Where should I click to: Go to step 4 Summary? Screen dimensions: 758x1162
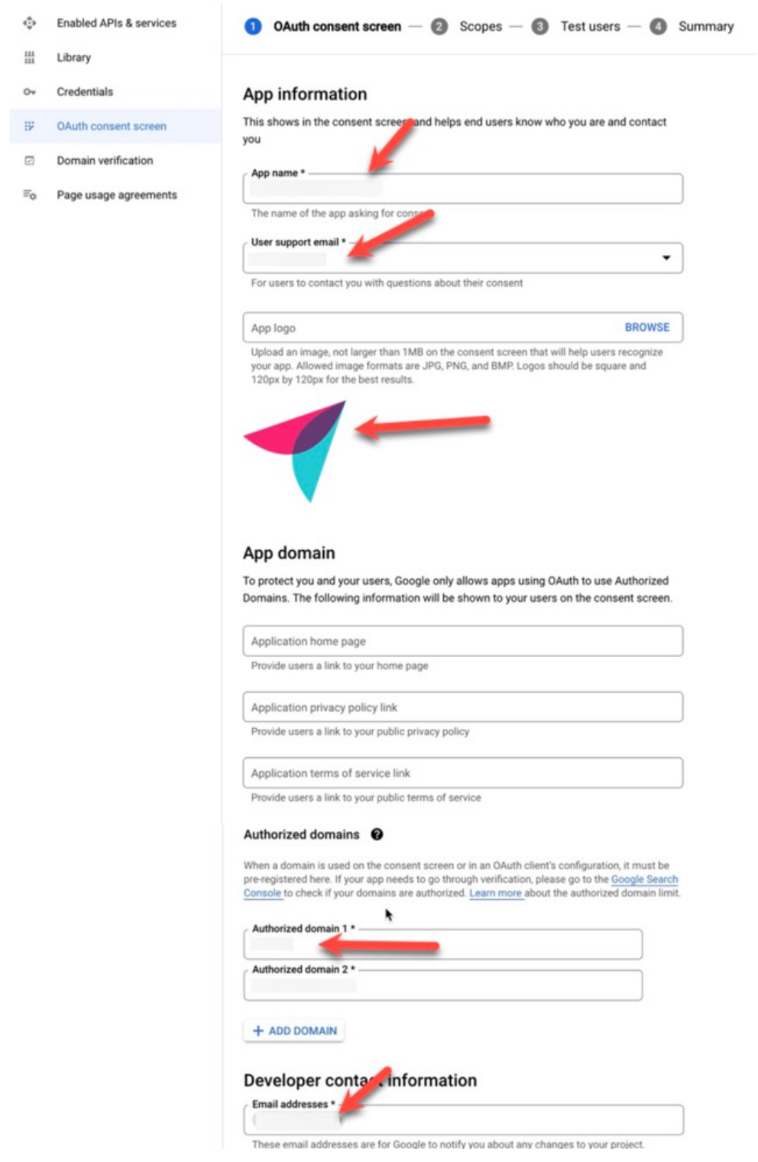[692, 27]
